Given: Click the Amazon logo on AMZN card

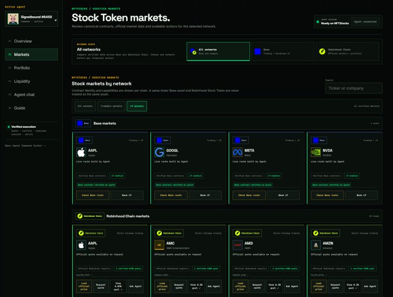Looking at the screenshot, I should 316,245.
